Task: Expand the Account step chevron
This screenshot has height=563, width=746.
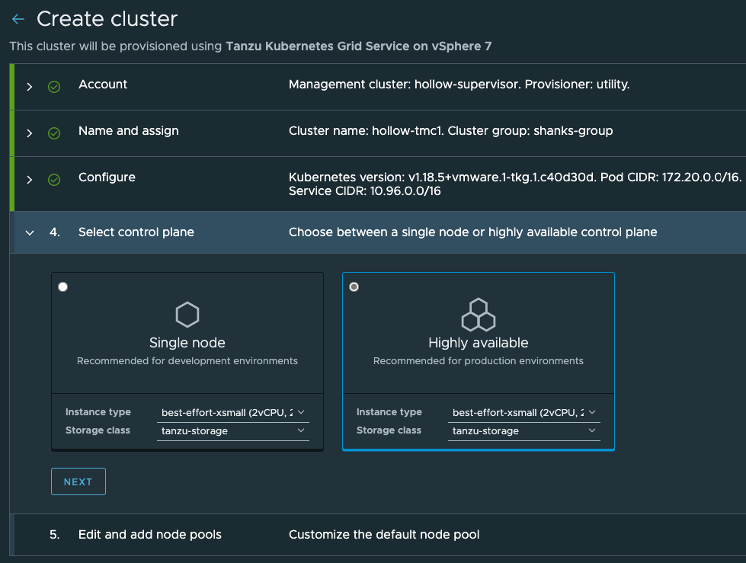Action: point(30,87)
